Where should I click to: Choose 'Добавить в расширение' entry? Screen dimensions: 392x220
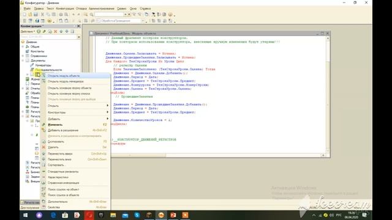75,130
